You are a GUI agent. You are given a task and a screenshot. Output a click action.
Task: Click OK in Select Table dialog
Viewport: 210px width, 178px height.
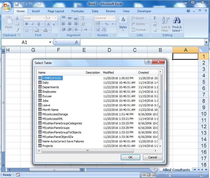pos(131,157)
